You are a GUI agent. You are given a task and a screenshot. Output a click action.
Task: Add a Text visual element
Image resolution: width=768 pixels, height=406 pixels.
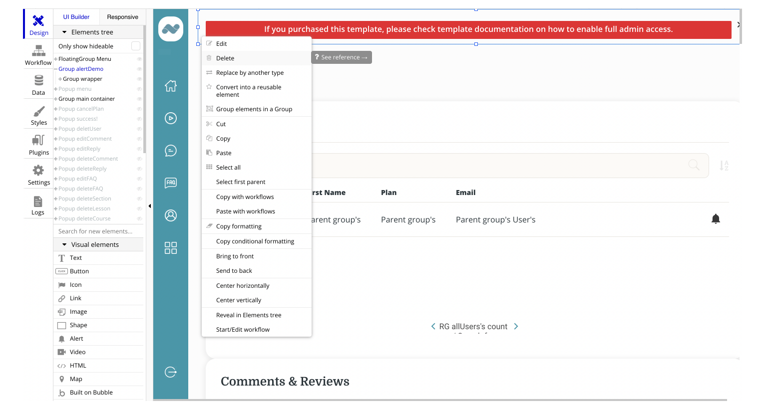98,258
